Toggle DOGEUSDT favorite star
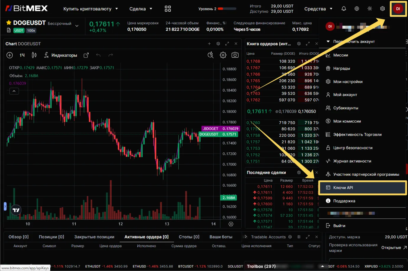This screenshot has width=408, height=271. tap(9, 23)
